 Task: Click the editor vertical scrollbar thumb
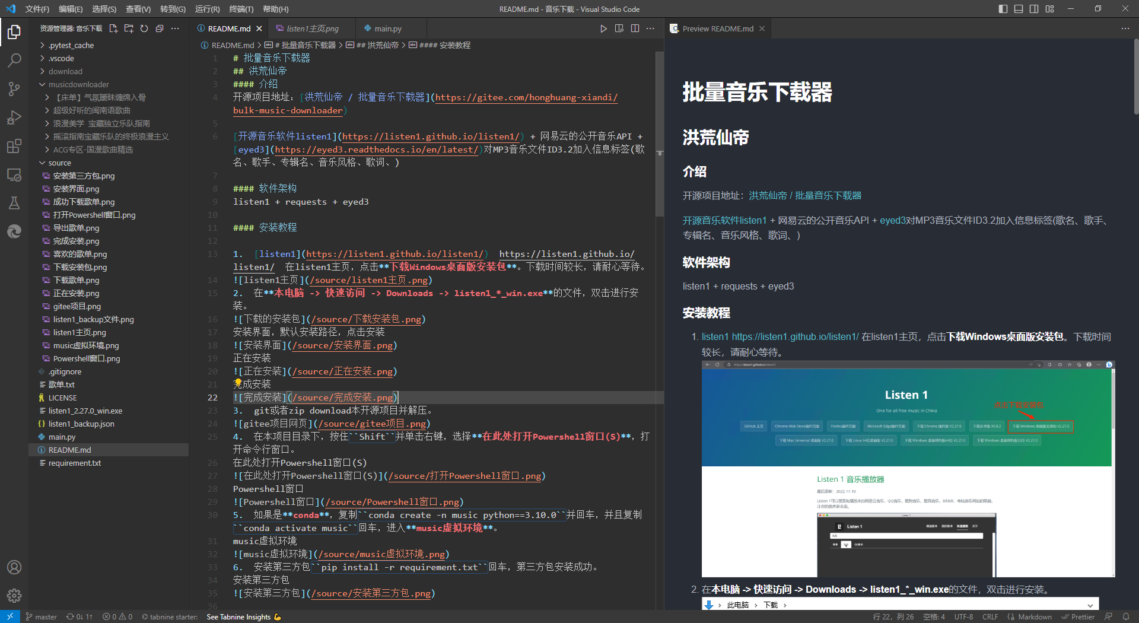pyautogui.click(x=660, y=133)
